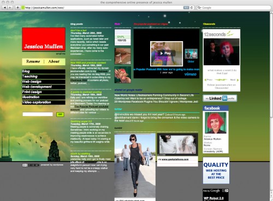Open the facebook profile photo
273x201 pixels.
(x=216, y=123)
